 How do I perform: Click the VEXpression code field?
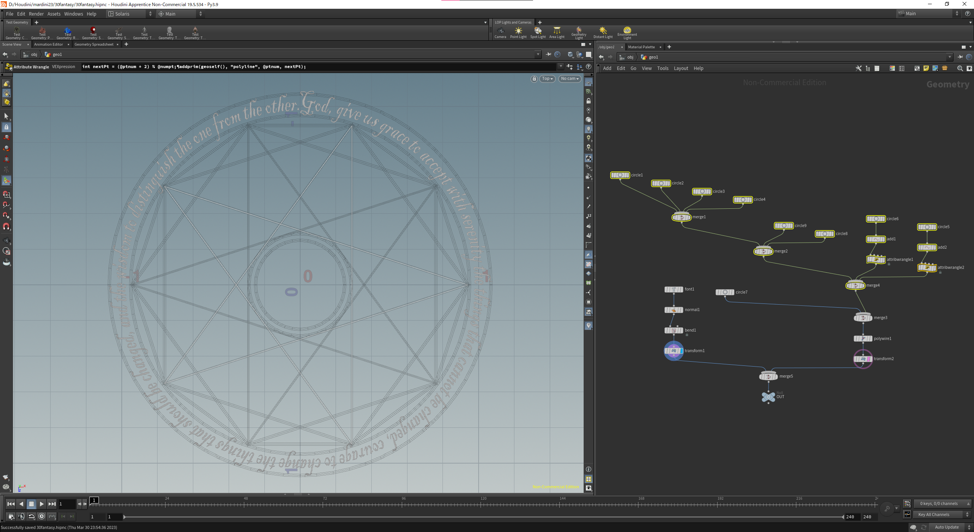[x=318, y=67]
